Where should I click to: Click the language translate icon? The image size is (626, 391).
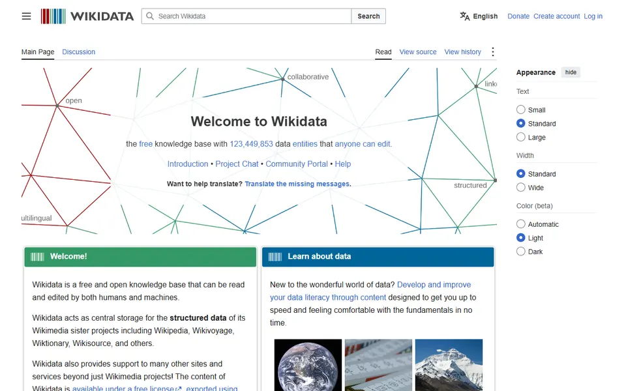(x=465, y=16)
